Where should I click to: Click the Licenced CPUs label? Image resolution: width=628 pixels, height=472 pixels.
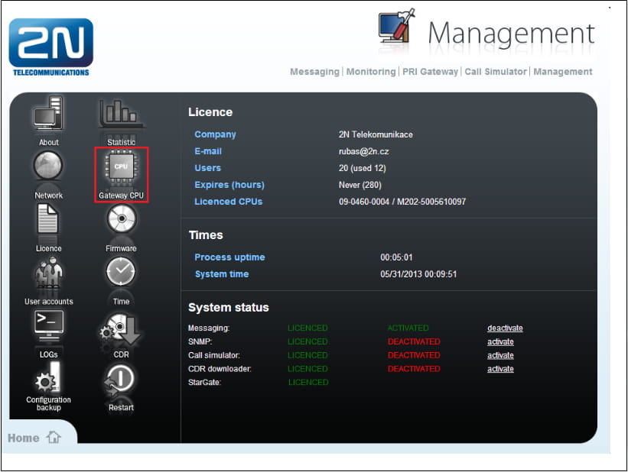(228, 202)
